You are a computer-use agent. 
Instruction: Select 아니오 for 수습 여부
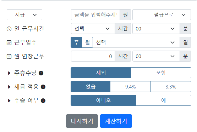coord(103,100)
